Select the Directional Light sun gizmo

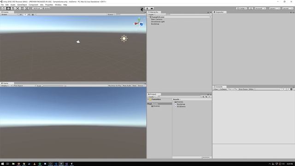[x=124, y=39]
